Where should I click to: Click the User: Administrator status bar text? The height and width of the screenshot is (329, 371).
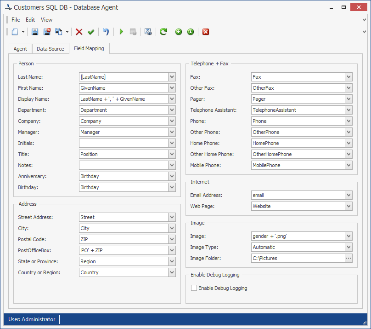32,319
